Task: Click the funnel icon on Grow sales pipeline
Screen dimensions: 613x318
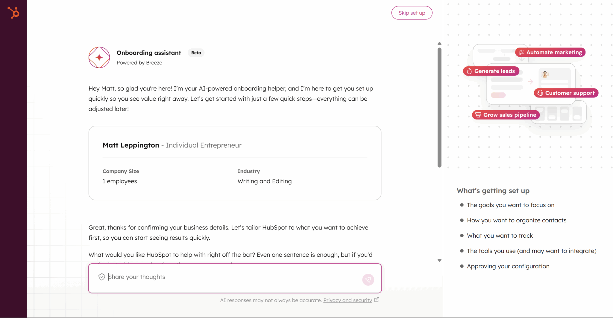Action: pyautogui.click(x=478, y=115)
